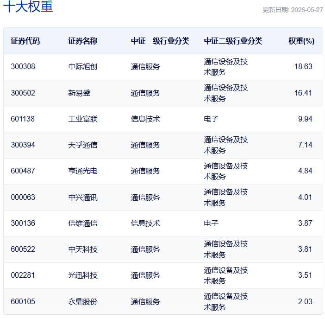Click the 证券代码 column header
The width and height of the screenshot is (325, 319).
tap(25, 41)
